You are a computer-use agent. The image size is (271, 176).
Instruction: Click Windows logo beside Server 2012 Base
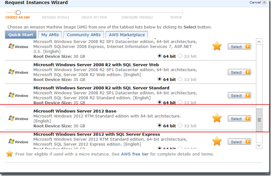19,118
